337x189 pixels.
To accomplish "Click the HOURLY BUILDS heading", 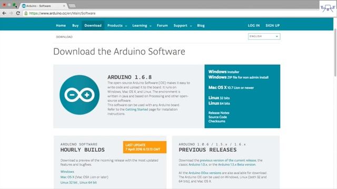I will pyautogui.click(x=83, y=150).
